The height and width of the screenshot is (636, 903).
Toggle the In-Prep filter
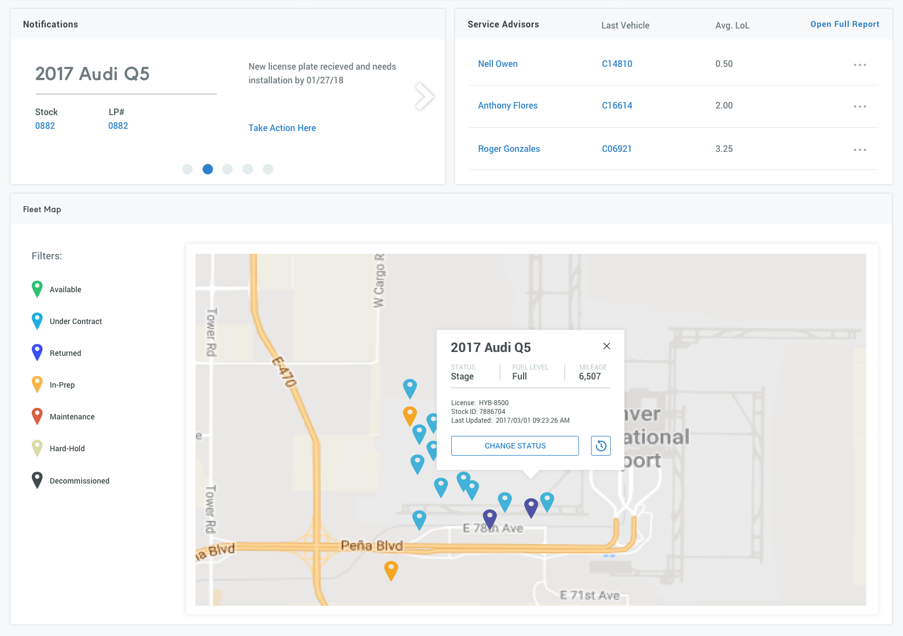[x=62, y=385]
